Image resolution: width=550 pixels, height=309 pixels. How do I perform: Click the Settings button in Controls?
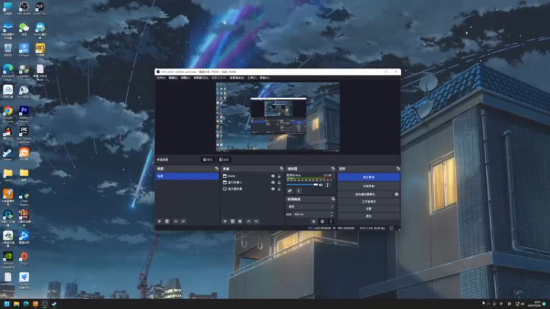point(368,209)
